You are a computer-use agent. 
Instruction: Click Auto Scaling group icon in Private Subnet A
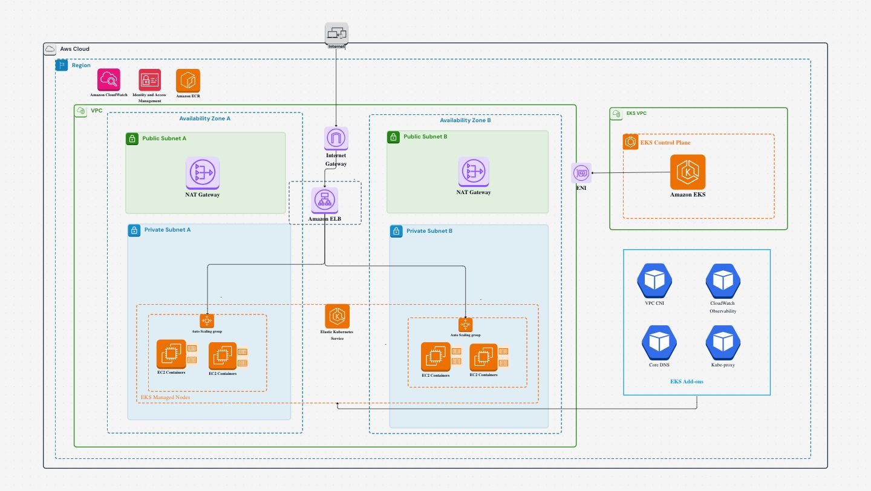pyautogui.click(x=207, y=321)
